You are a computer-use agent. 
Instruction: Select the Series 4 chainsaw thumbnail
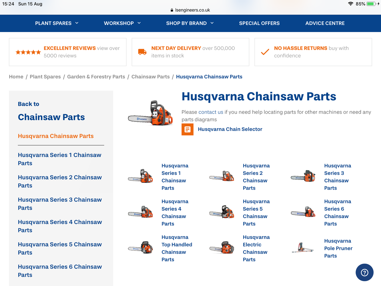tap(141, 212)
